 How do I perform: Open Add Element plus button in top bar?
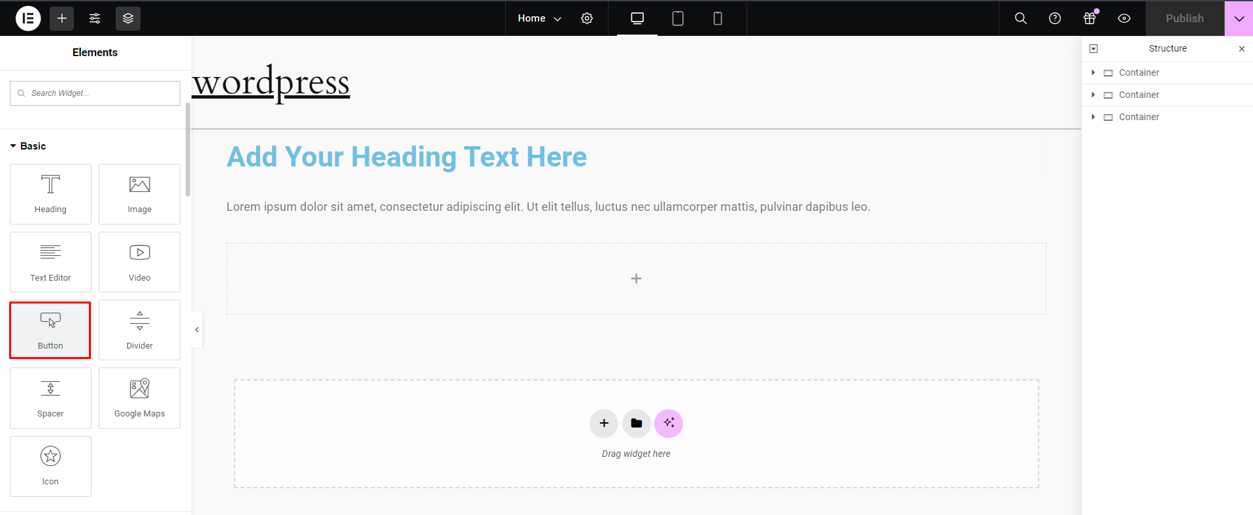[x=62, y=18]
